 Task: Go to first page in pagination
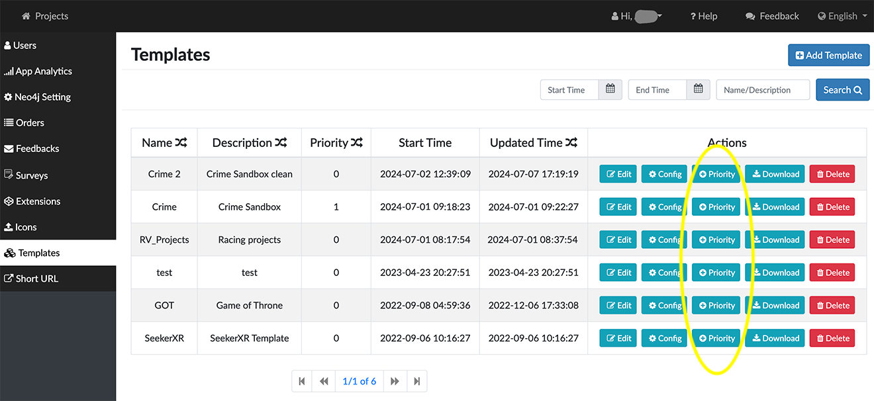coord(302,381)
